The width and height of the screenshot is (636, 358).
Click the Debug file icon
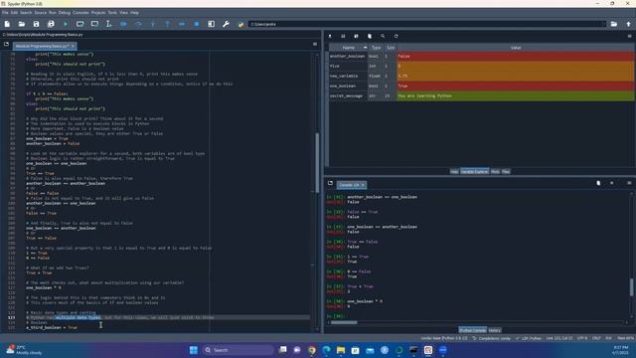(123, 24)
